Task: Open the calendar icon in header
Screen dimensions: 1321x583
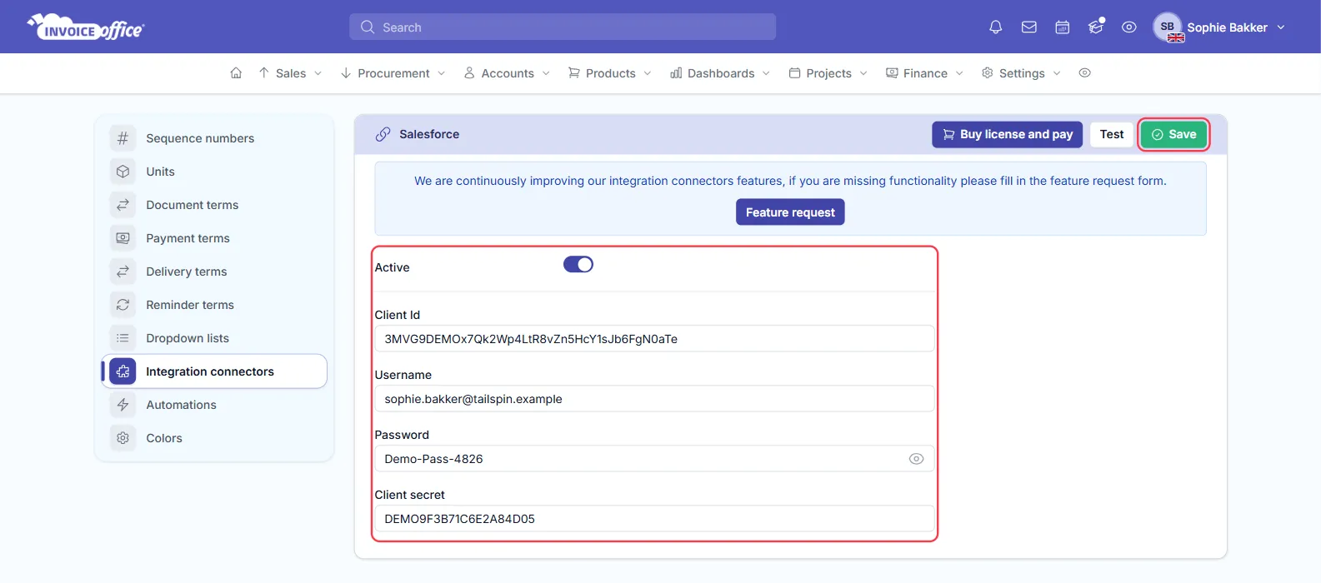Action: pyautogui.click(x=1063, y=27)
